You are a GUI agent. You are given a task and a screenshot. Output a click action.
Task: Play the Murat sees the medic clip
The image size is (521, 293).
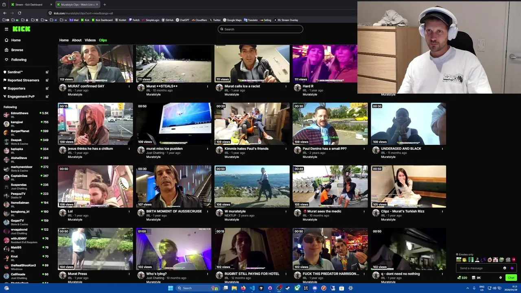tap(330, 186)
